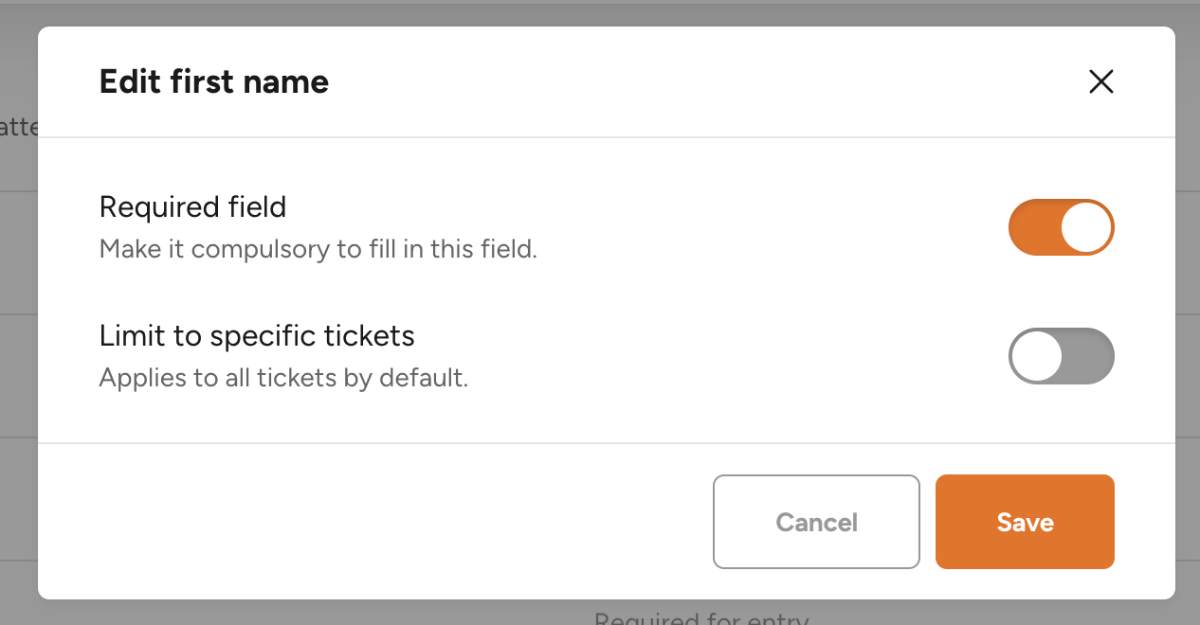Click the "Limit to specific tickets" label
This screenshot has height=625, width=1200.
257,335
